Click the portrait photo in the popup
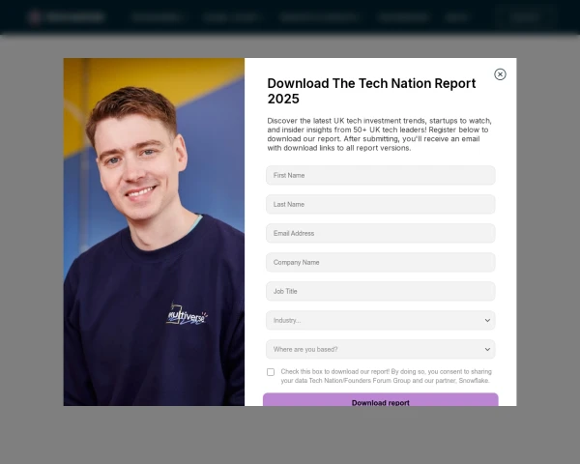The image size is (580, 464). [154, 232]
